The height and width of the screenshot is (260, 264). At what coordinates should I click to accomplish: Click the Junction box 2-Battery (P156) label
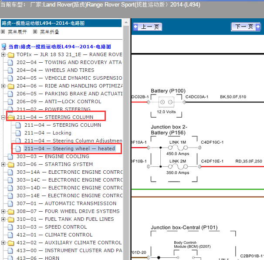point(169,130)
